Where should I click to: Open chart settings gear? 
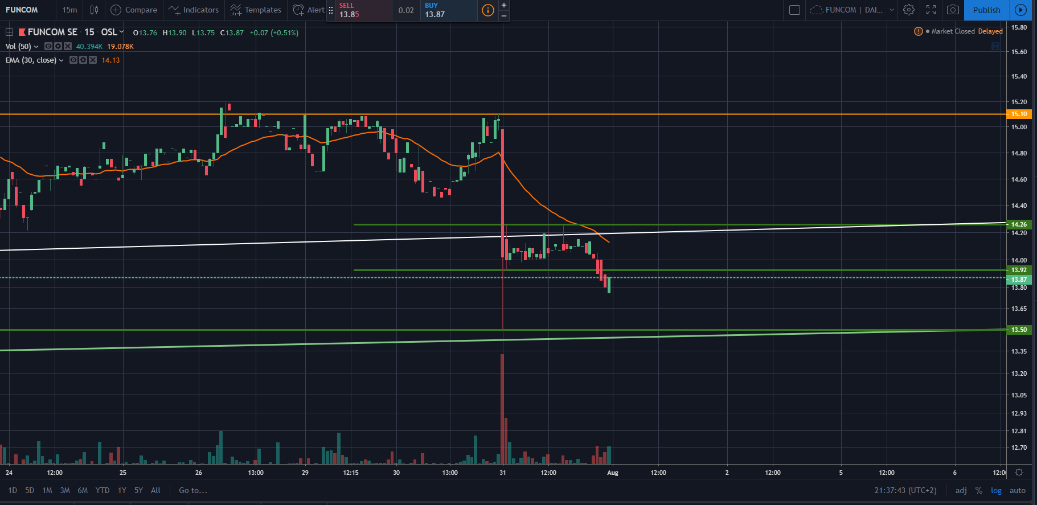909,10
